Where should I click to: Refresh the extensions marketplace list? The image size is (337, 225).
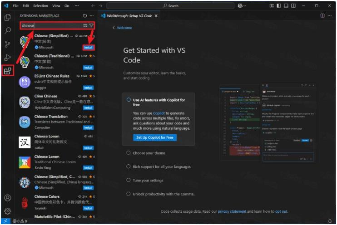(x=85, y=16)
